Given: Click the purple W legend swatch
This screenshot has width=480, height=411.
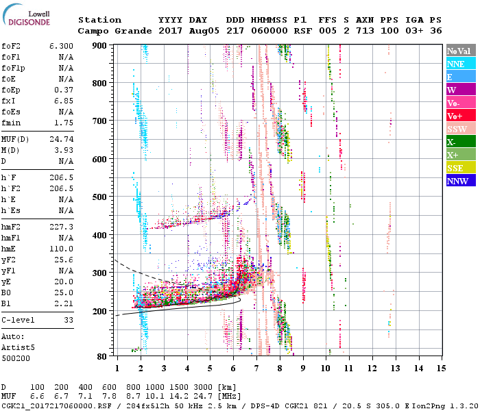Looking at the screenshot, I should [x=460, y=90].
